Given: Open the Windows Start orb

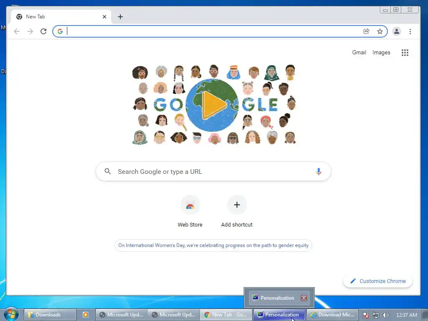Looking at the screenshot, I should (11, 314).
